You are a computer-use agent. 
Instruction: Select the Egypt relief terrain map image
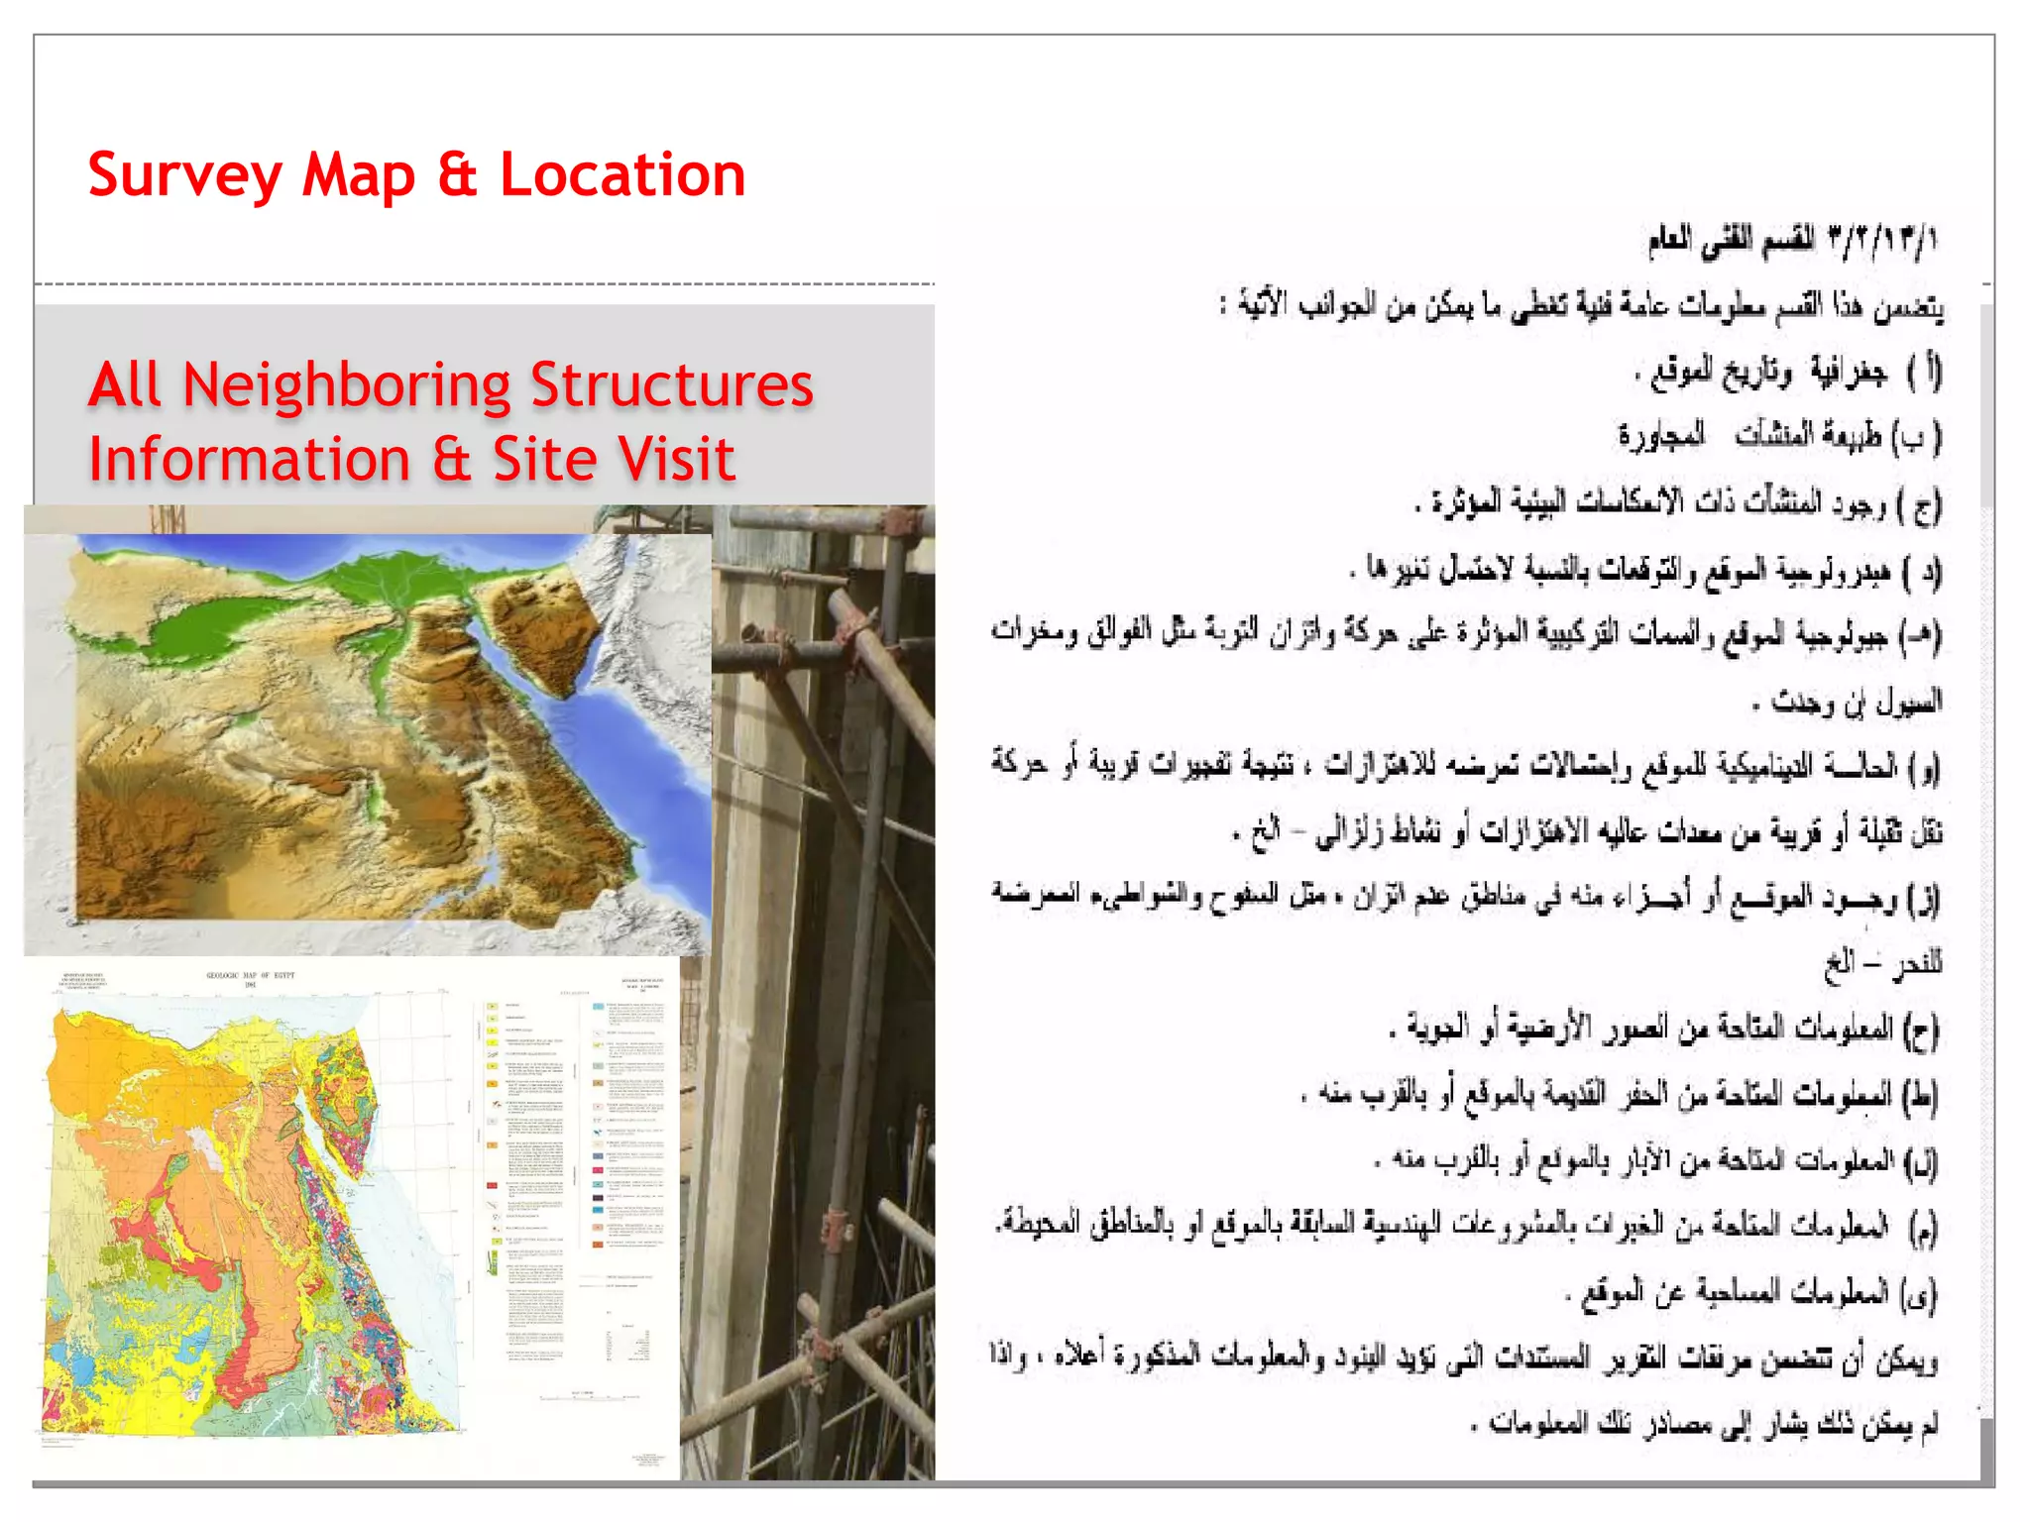click(x=368, y=743)
